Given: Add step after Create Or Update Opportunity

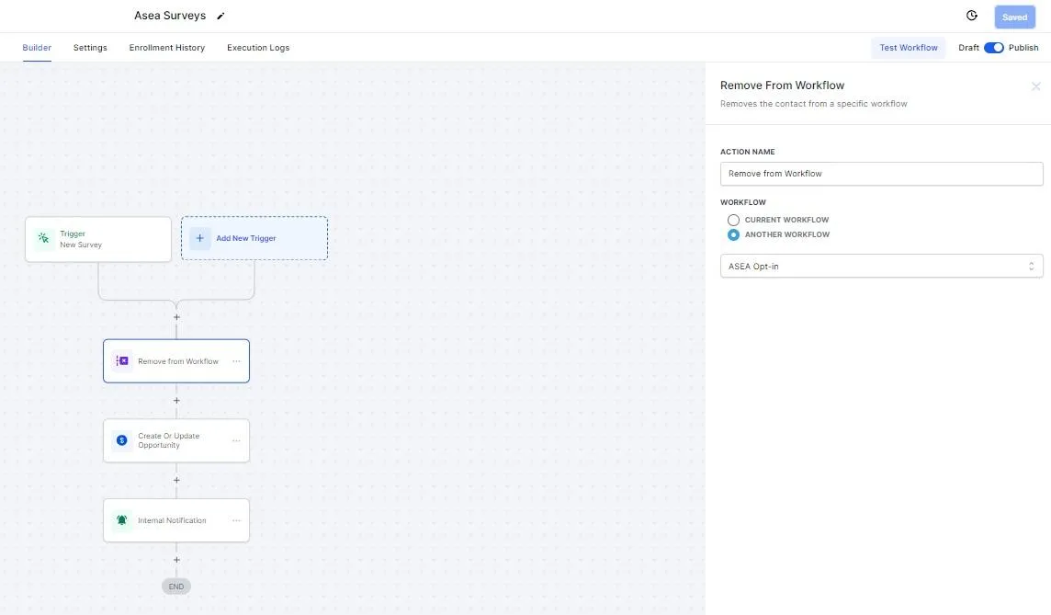Looking at the screenshot, I should [x=176, y=480].
